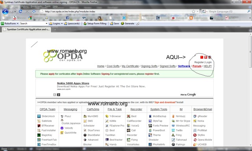This screenshot has height=151, width=252.
Task: Open the Edit menu
Action: pos(9,6)
